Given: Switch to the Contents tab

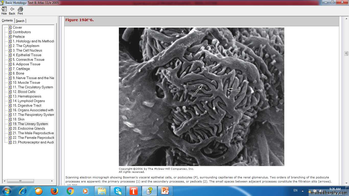Looking at the screenshot, I should pyautogui.click(x=7, y=21).
